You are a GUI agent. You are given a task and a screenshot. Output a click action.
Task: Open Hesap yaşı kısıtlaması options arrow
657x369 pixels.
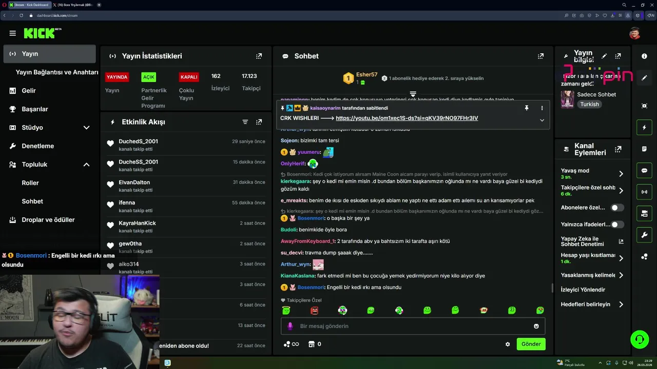click(x=621, y=258)
